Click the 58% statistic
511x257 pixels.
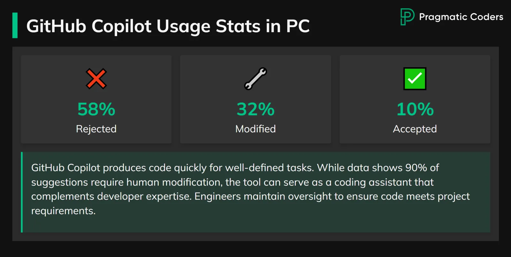[96, 109]
